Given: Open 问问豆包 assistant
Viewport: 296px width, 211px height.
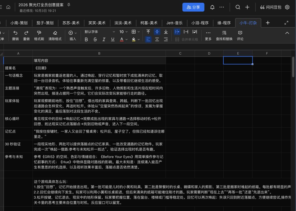Looking at the screenshot, I should pyautogui.click(x=271, y=7).
